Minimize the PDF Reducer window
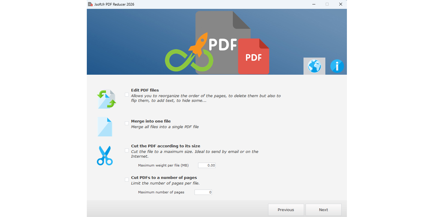Screen dimensions: 434x217 314,4
